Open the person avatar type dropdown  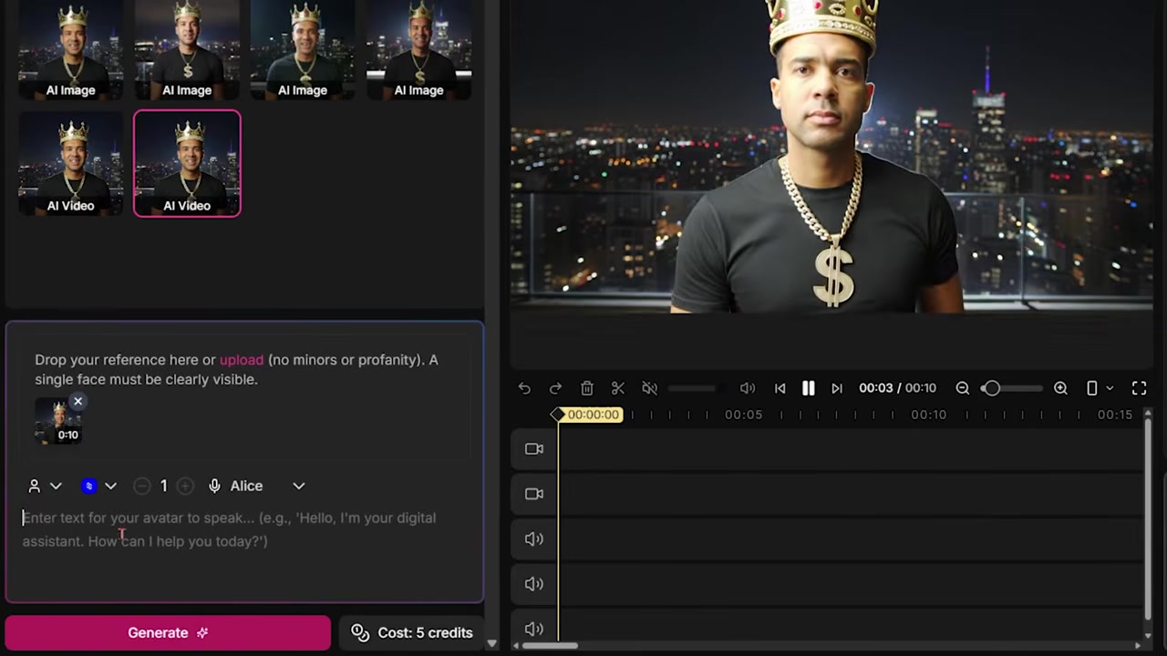point(45,486)
